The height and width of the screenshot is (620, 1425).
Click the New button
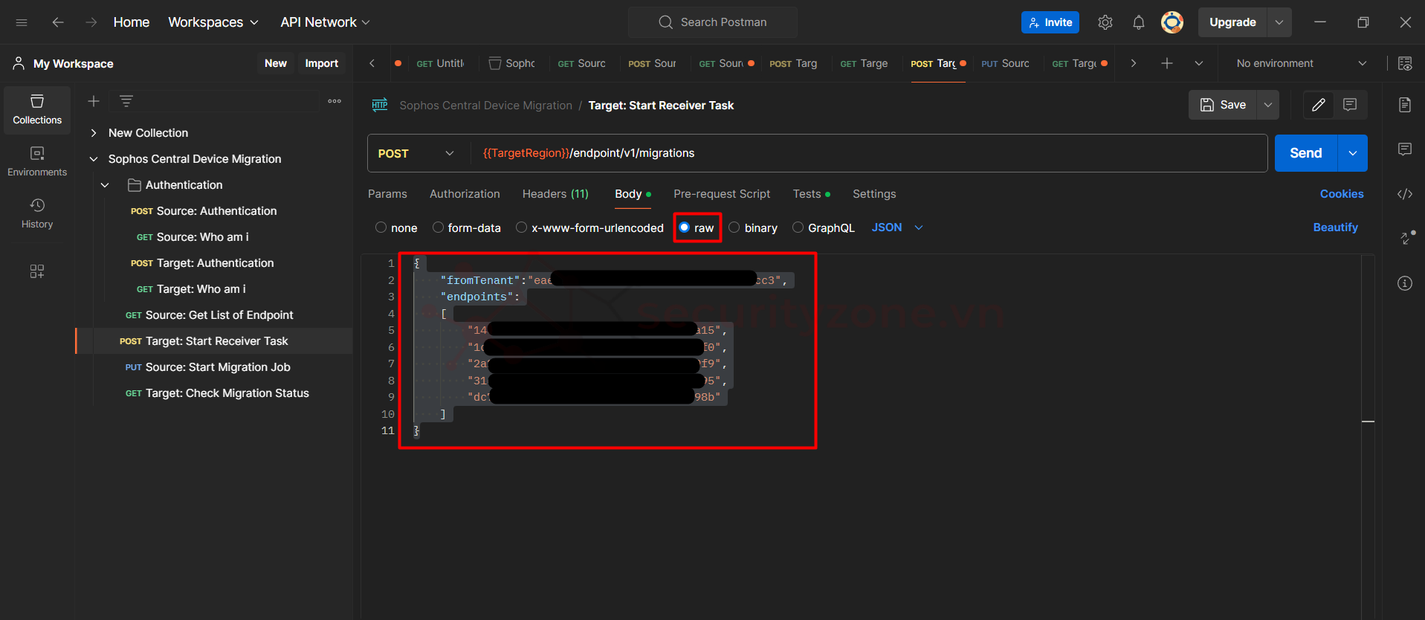[276, 63]
